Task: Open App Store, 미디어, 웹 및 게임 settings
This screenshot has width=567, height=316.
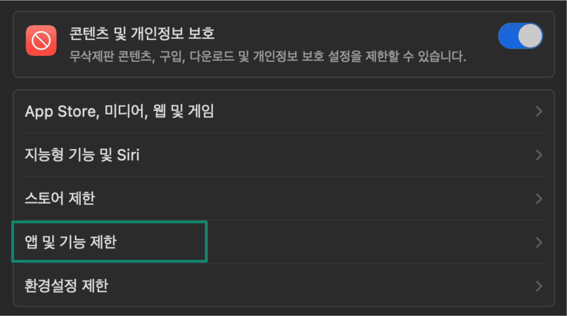Action: [x=120, y=112]
